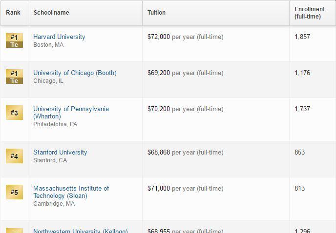Click MIT Sloan's 813 enrollment value

(299, 188)
